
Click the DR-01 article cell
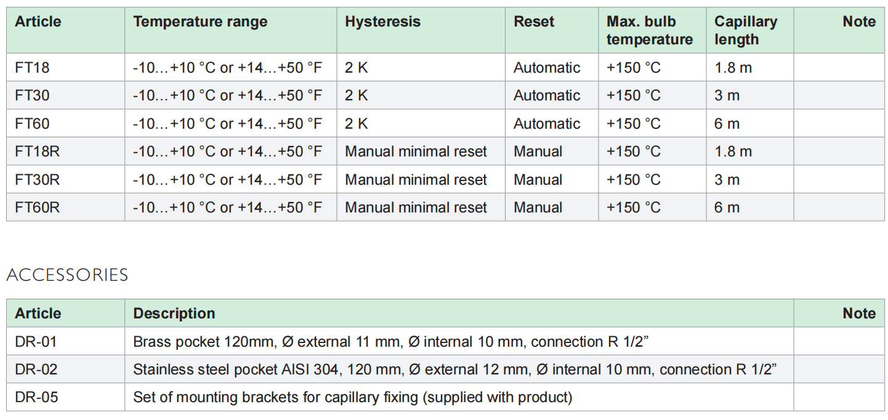[x=36, y=342]
